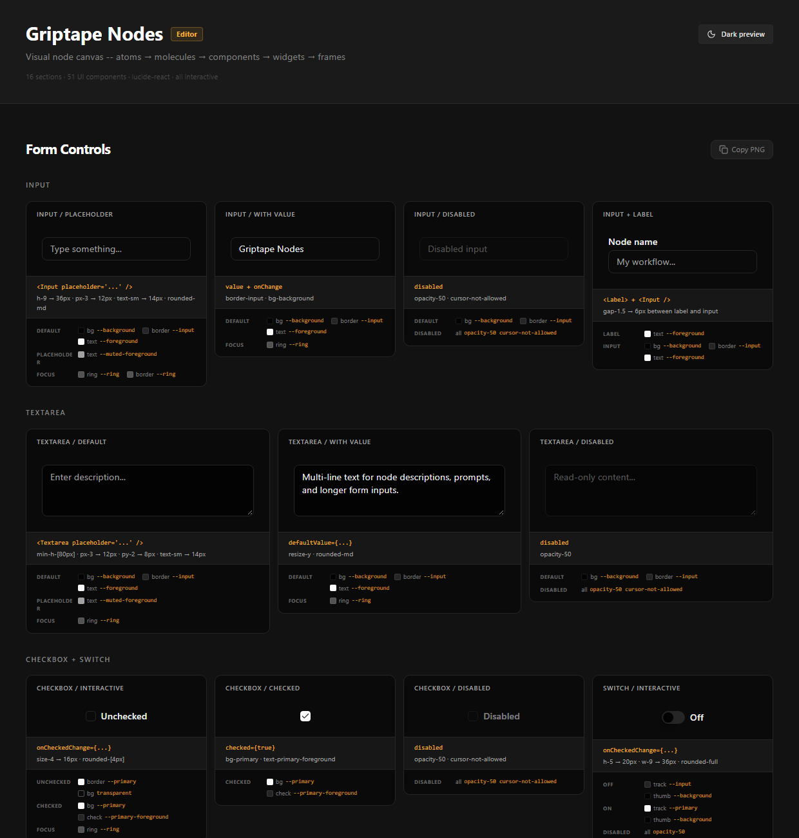Viewport: 799px width, 838px height.
Task: Click the 'checked={true}' code text
Action: click(x=250, y=748)
